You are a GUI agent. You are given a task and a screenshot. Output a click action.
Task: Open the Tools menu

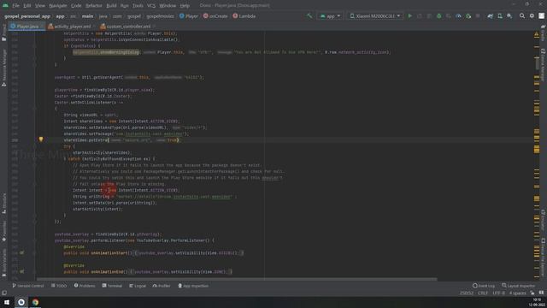[x=138, y=6]
